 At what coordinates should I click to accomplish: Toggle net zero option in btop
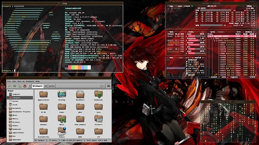(x=187, y=58)
